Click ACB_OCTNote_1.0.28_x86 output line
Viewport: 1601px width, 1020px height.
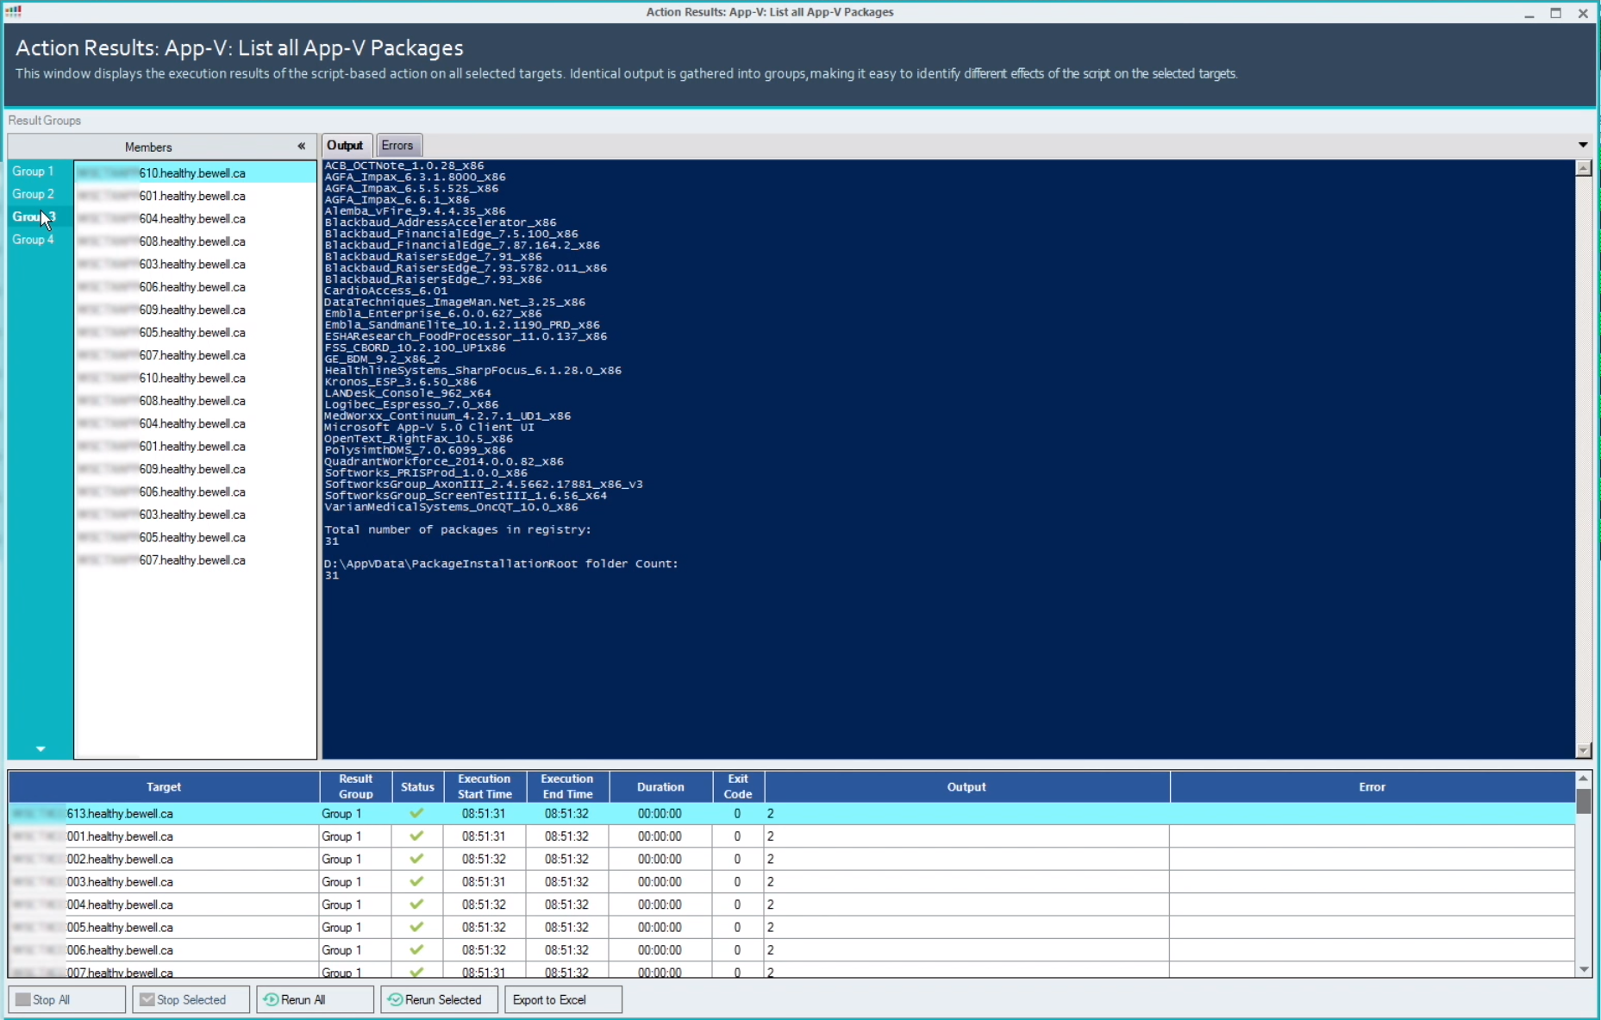(x=404, y=166)
